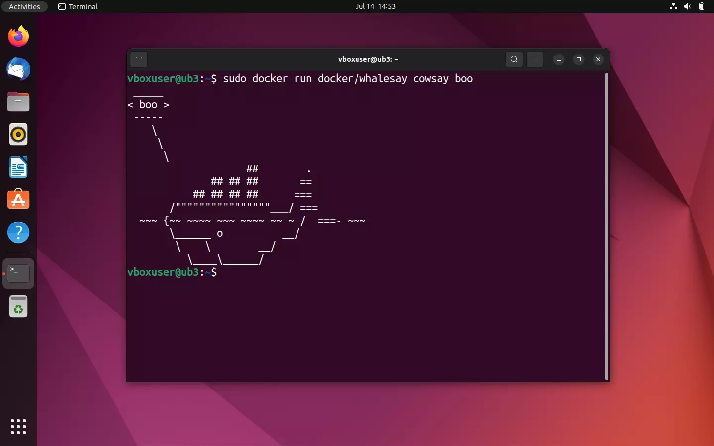Open the date and time calendar

(376, 6)
